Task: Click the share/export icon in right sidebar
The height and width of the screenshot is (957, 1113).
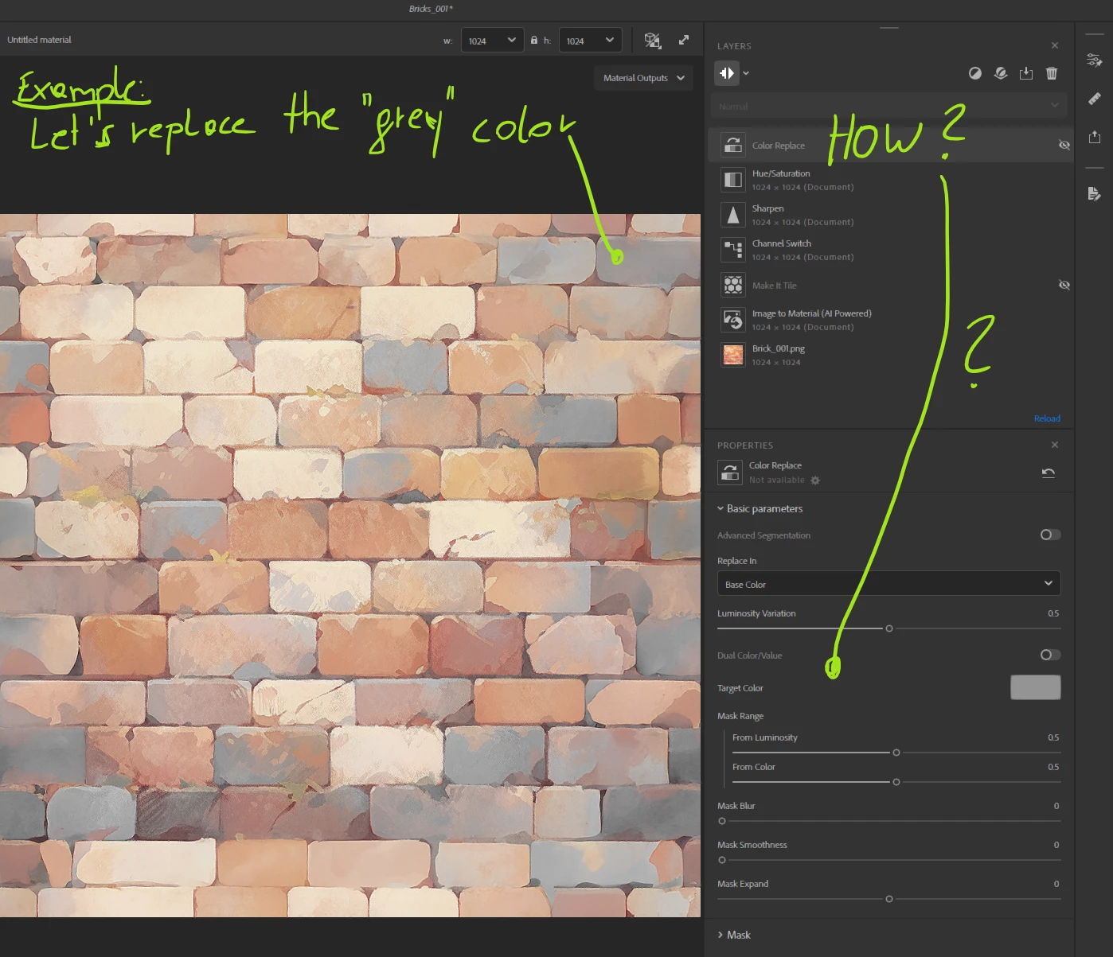Action: coord(1095,137)
